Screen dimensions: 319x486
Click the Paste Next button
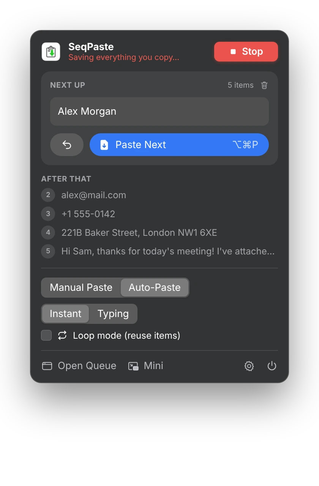[x=179, y=145]
